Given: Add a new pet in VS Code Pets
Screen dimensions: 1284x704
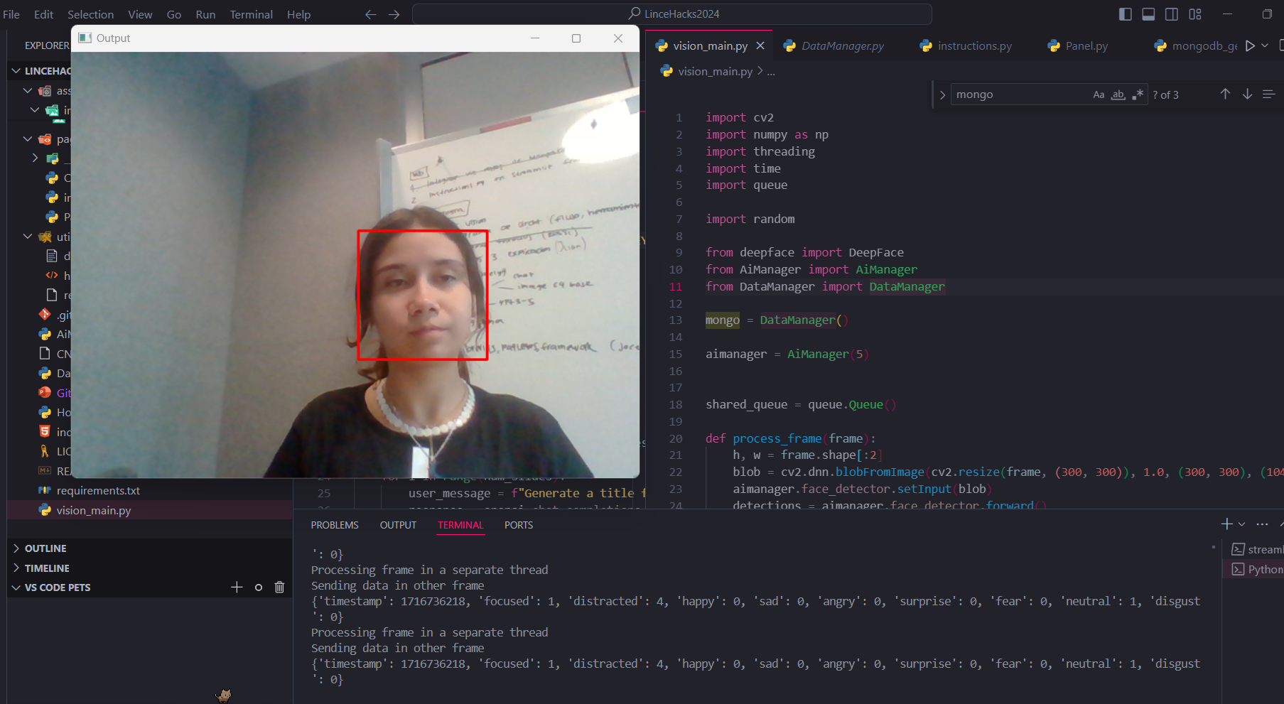Looking at the screenshot, I should point(237,587).
